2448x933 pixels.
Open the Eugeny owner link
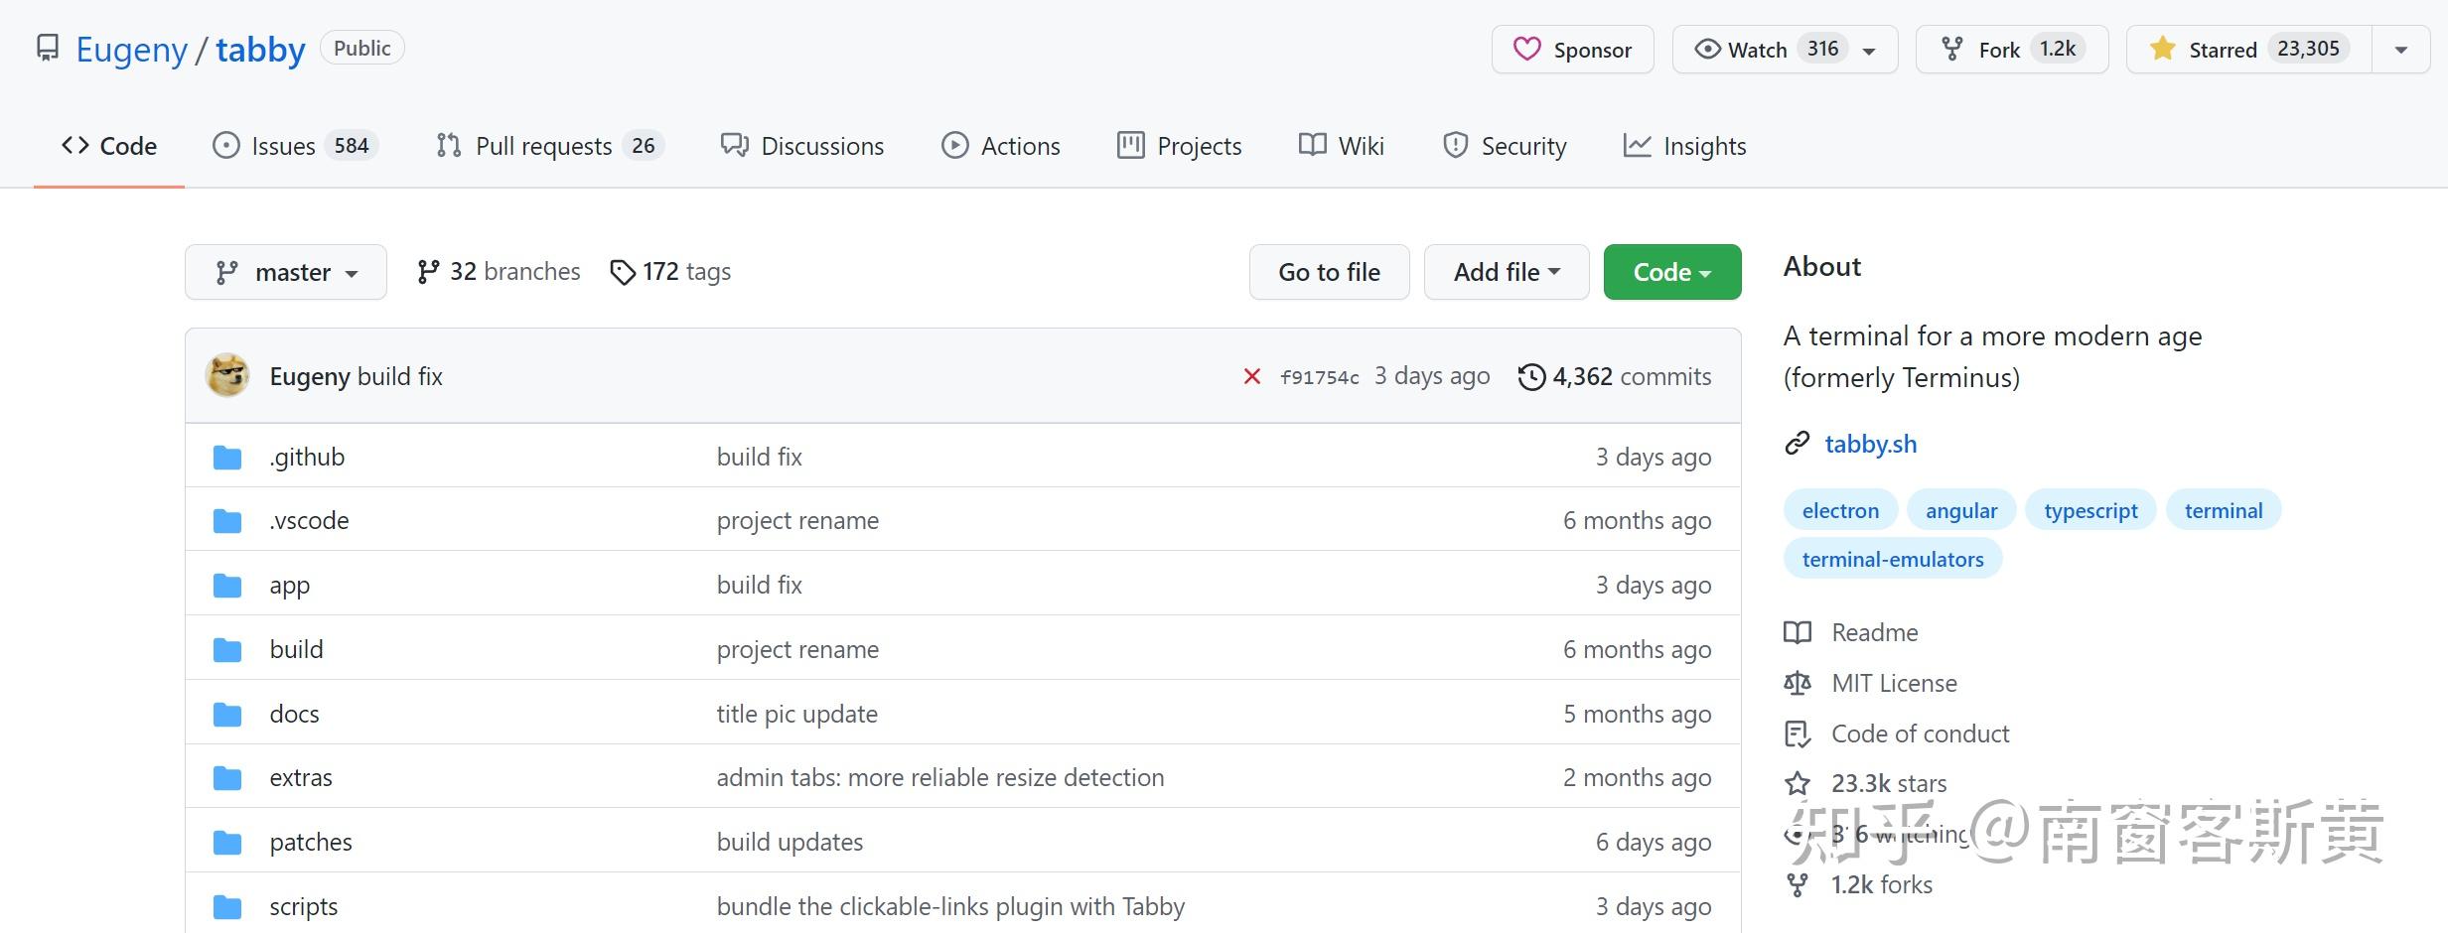(x=131, y=50)
